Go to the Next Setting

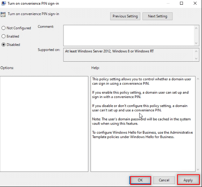tap(157, 16)
